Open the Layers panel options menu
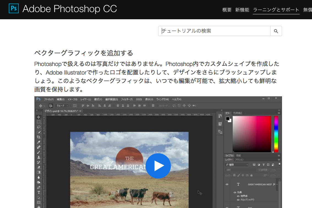312x208 pixels. (279, 160)
